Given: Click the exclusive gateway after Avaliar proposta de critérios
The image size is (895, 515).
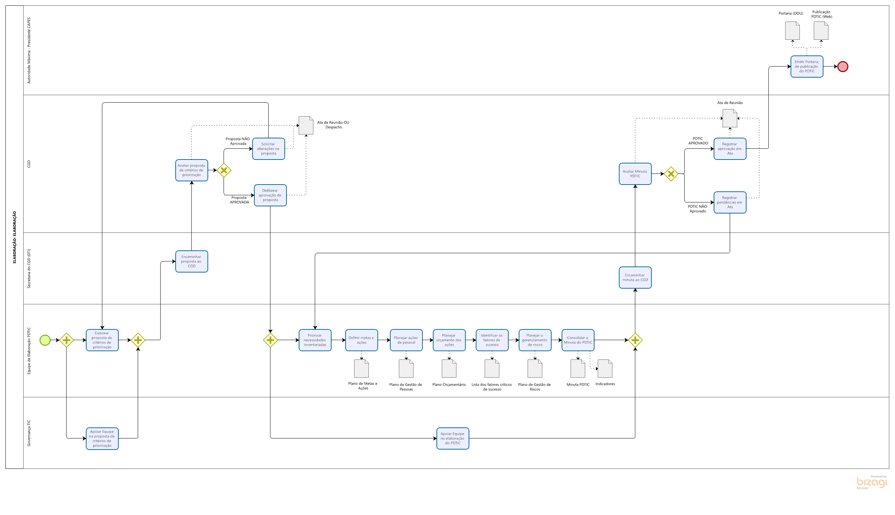Looking at the screenshot, I should click(x=224, y=170).
